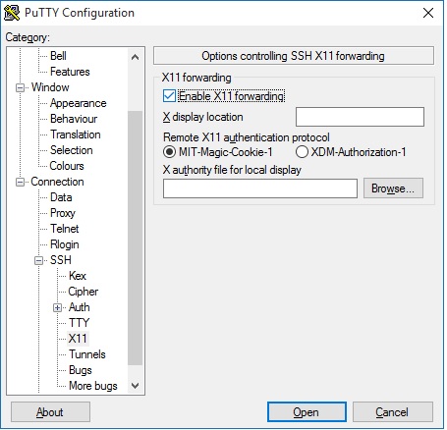Open the Appearance settings
The width and height of the screenshot is (447, 430).
(78, 103)
